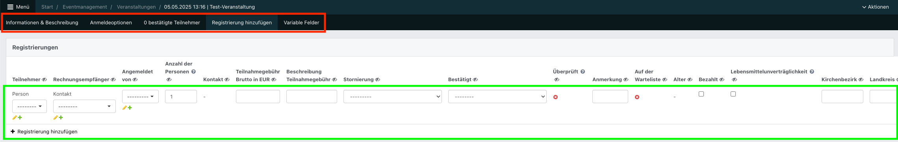Open the Stornierung dropdown

coord(392,96)
